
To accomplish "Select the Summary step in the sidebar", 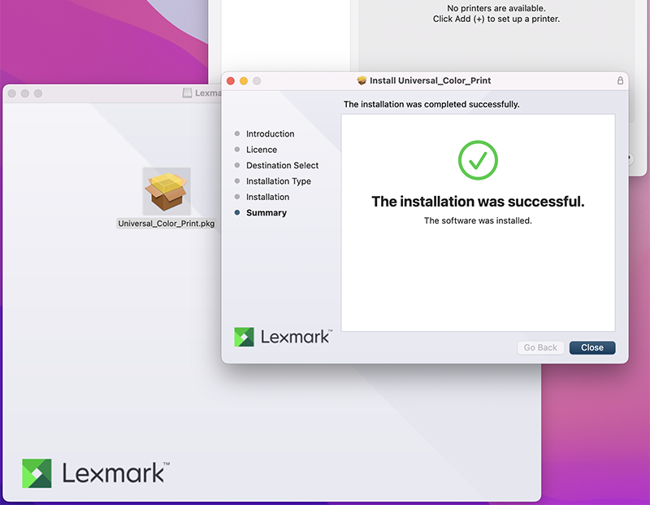I will (266, 212).
